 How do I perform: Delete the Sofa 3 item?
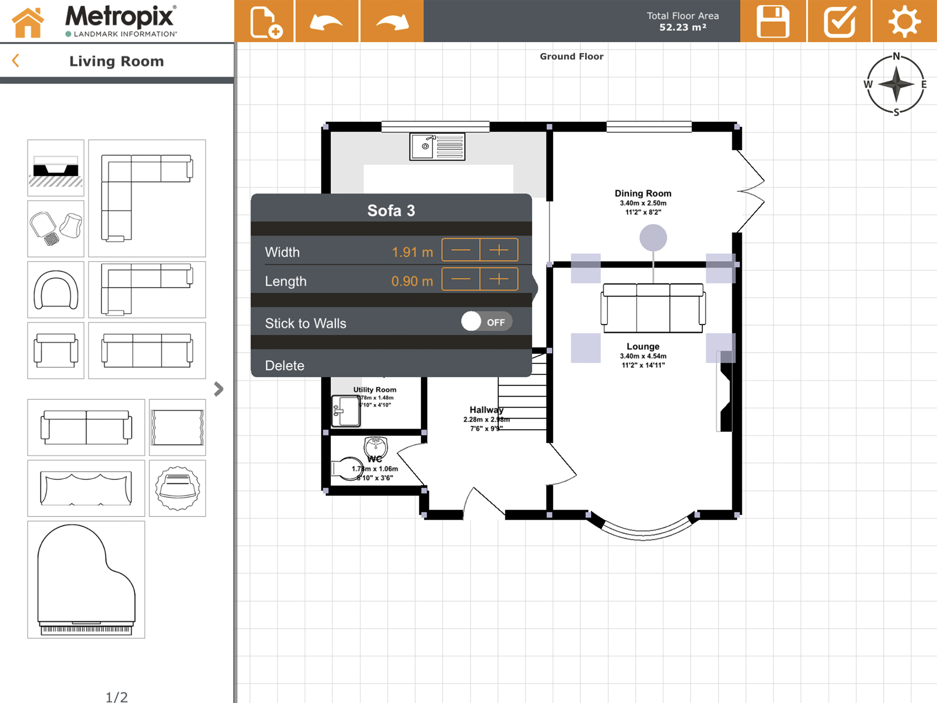pos(391,365)
